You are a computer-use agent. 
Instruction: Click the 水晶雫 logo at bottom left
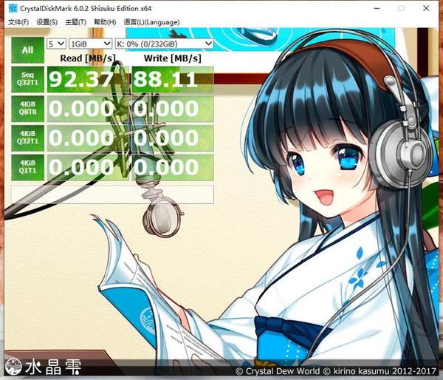[x=44, y=367]
